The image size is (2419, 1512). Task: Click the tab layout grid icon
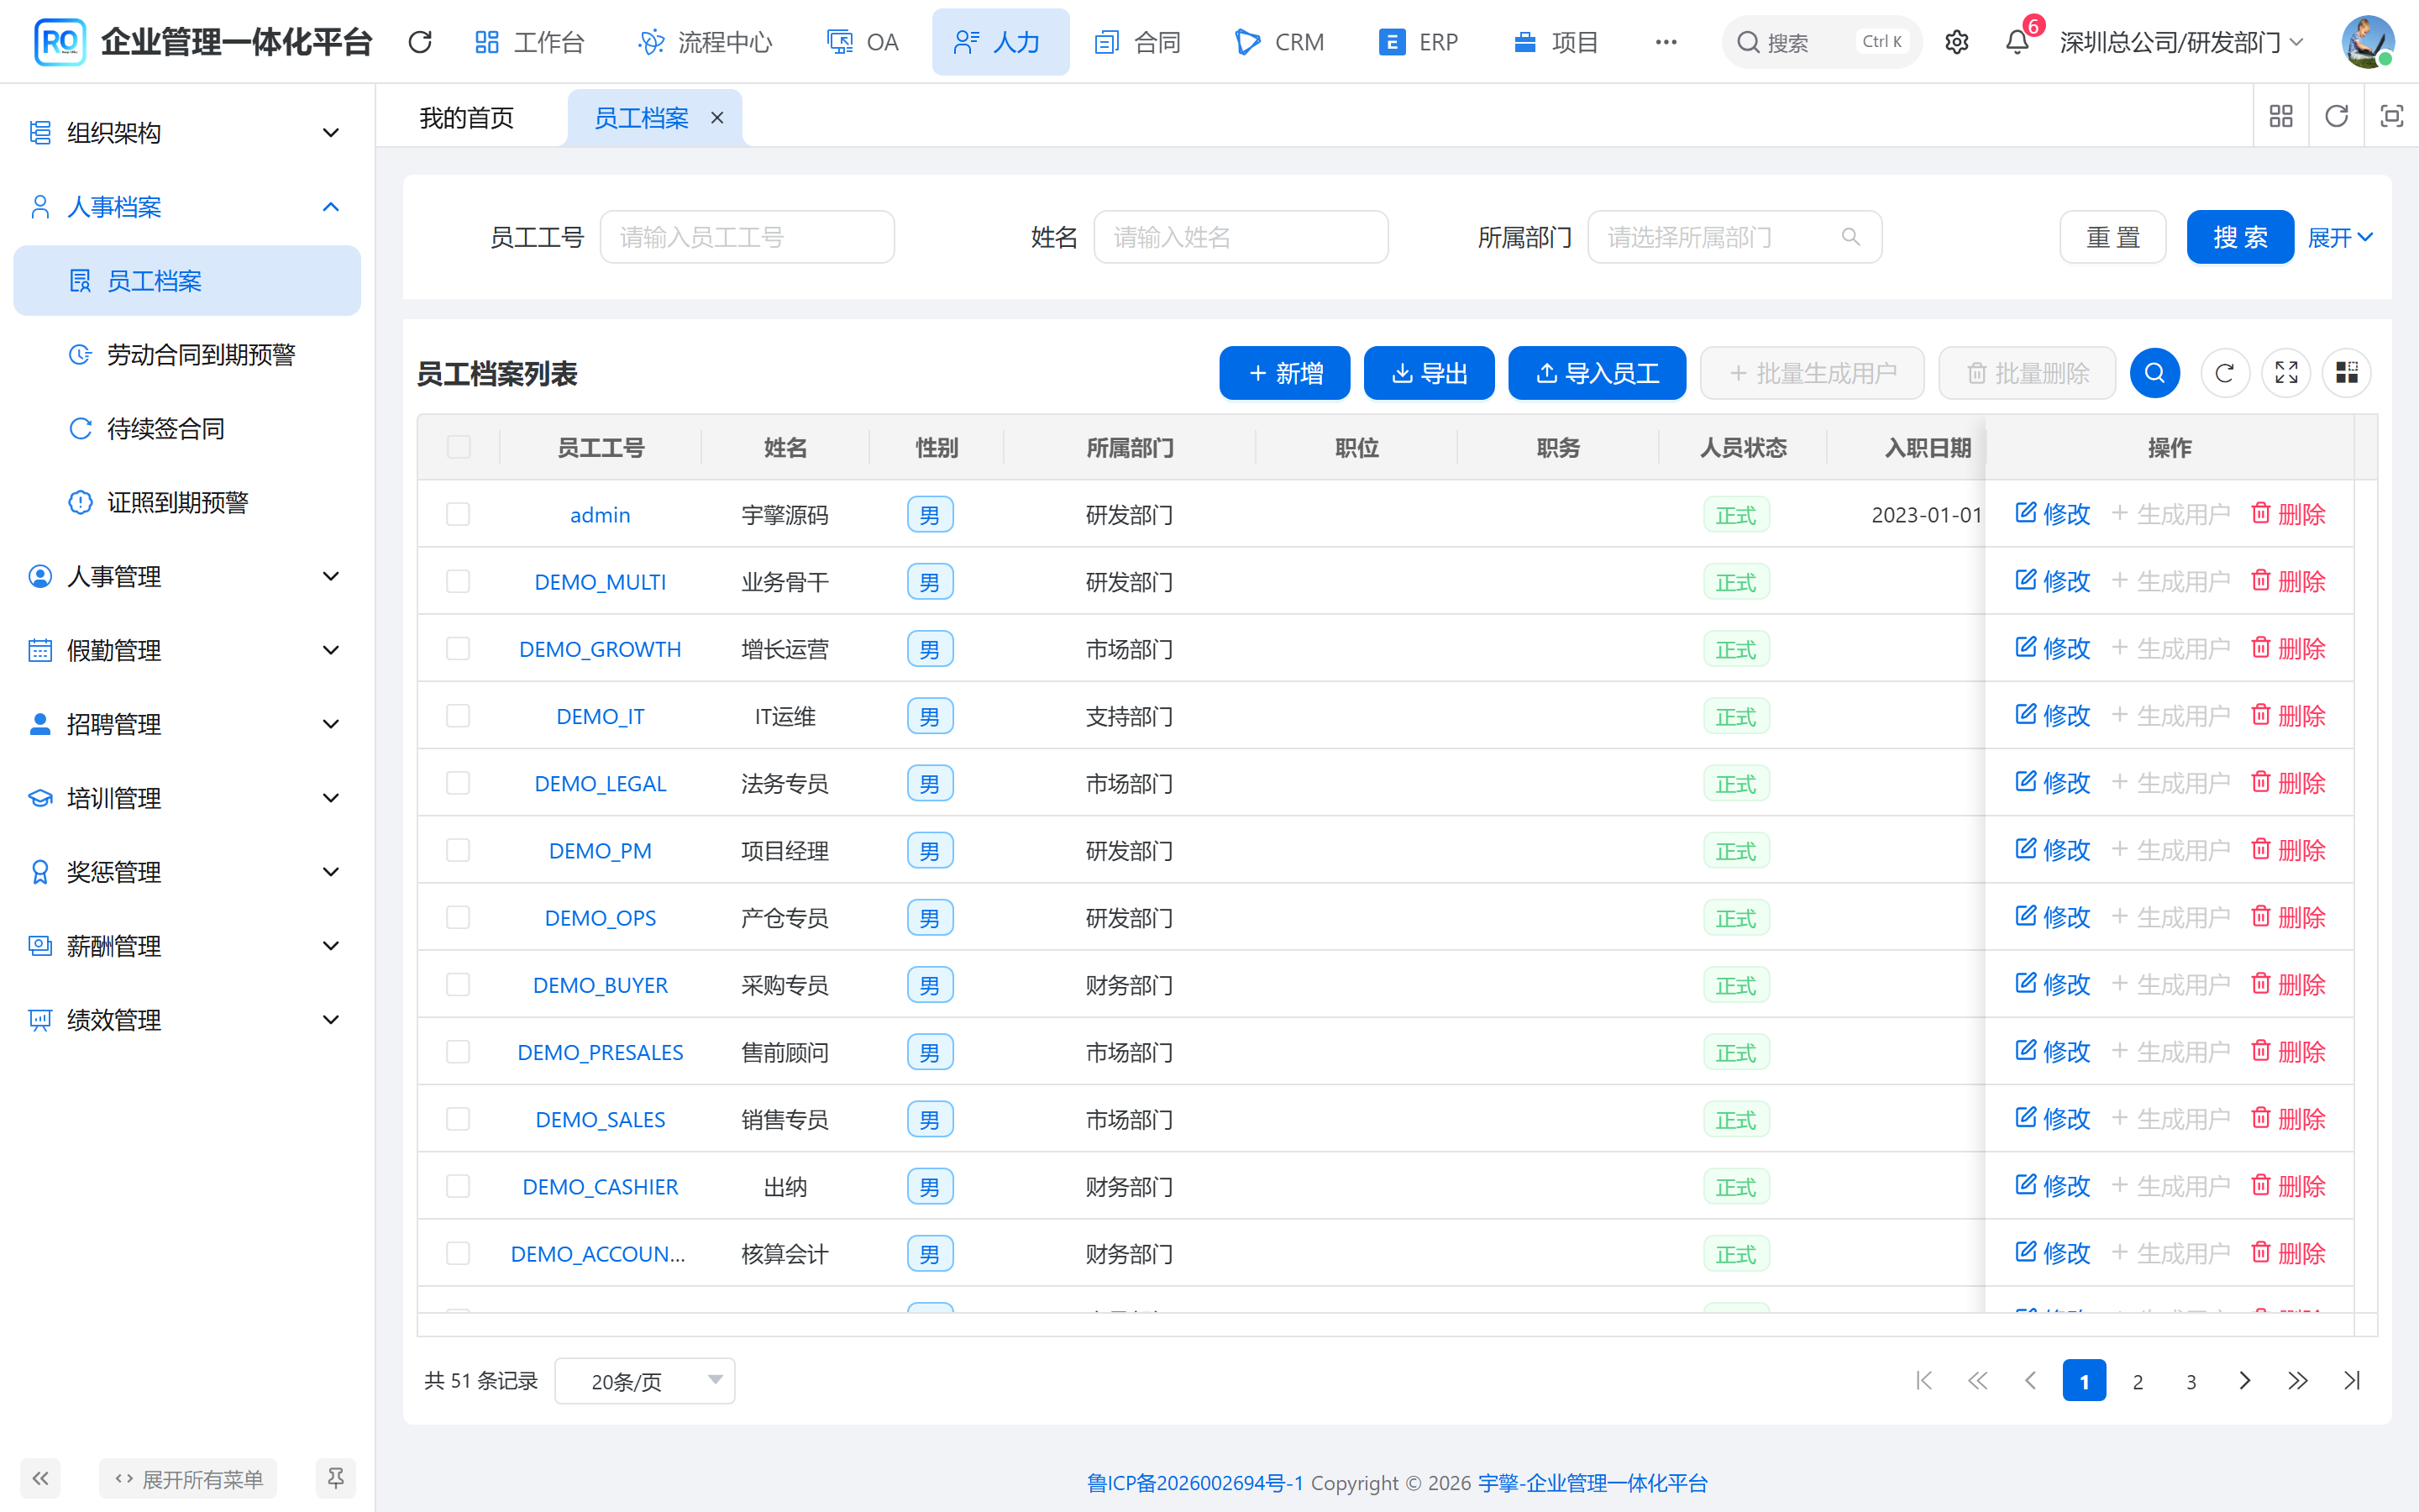pyautogui.click(x=2281, y=117)
